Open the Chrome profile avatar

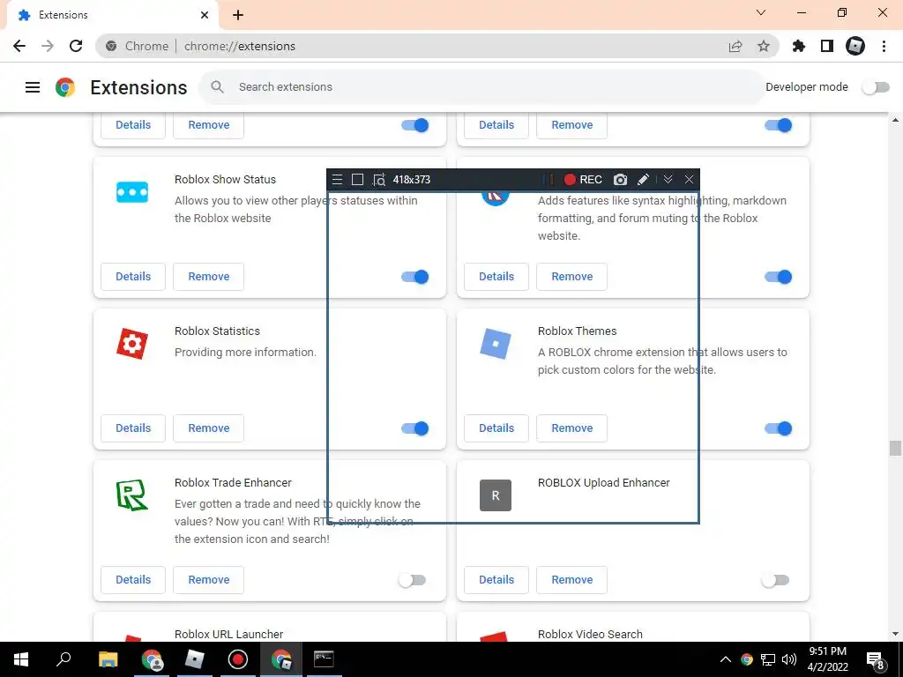pyautogui.click(x=855, y=46)
